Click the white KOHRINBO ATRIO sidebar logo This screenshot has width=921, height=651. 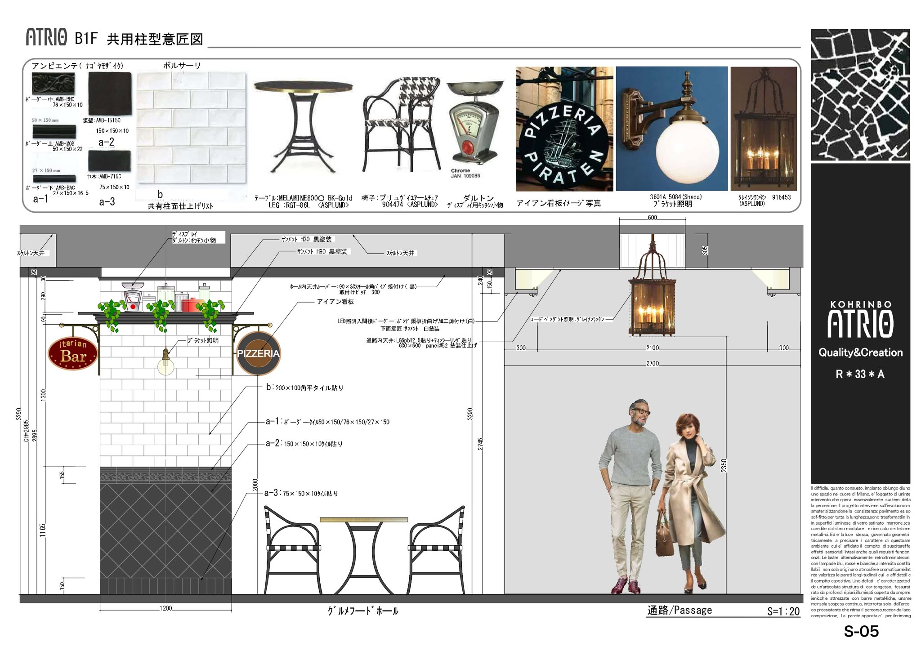[860, 320]
